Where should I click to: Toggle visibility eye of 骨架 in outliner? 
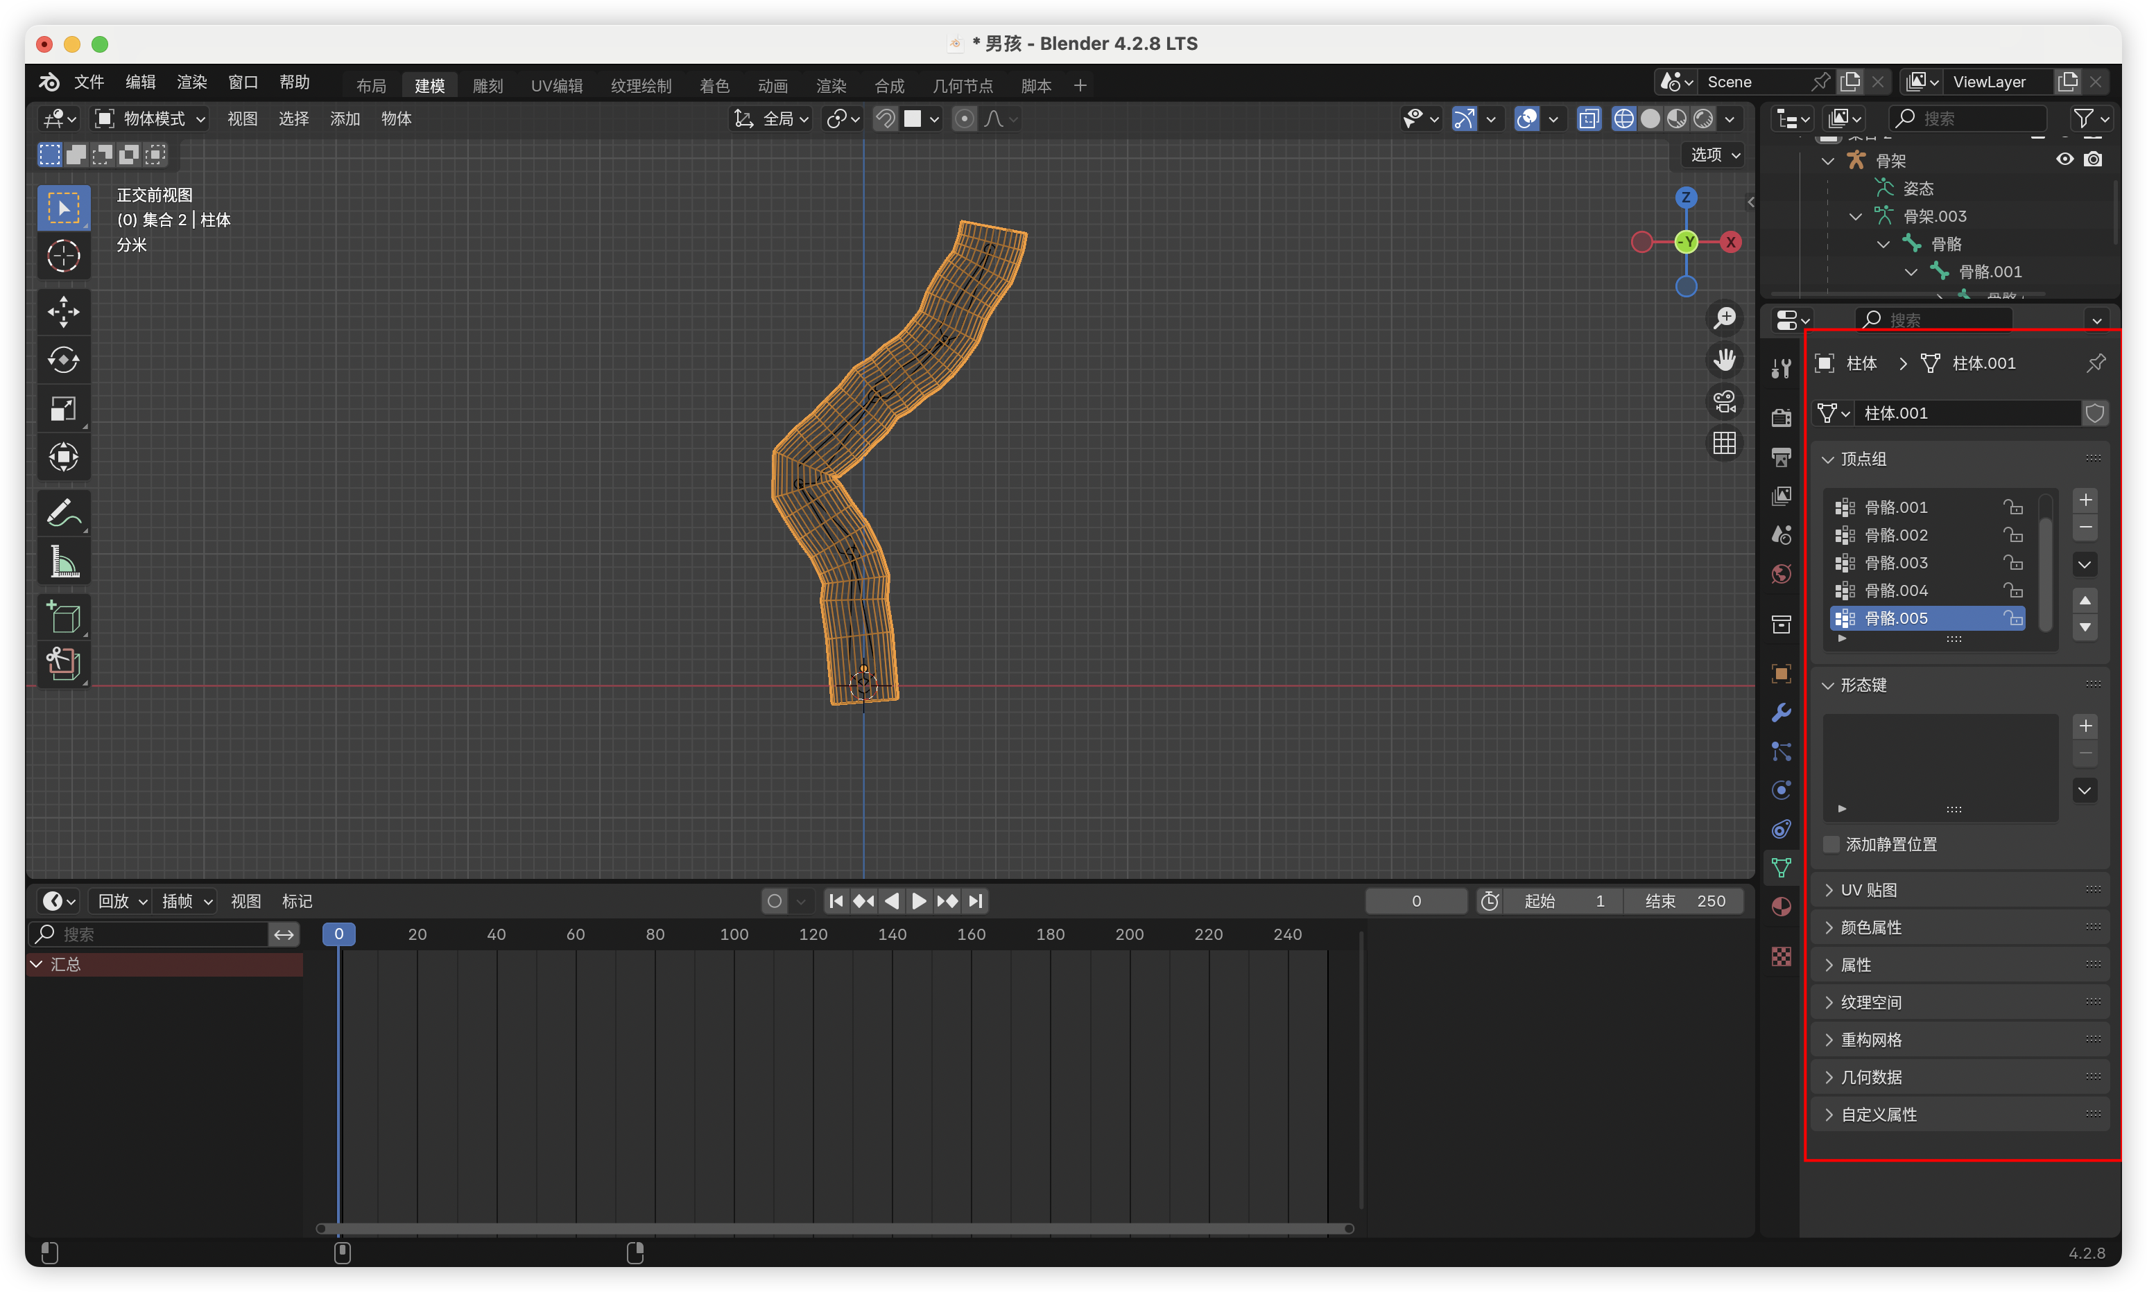2064,159
